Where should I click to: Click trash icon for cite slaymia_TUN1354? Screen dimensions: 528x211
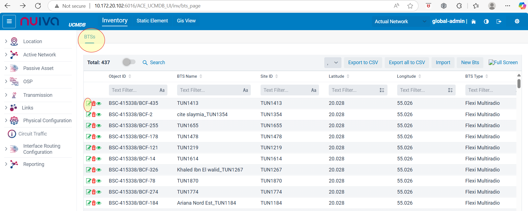click(x=94, y=114)
